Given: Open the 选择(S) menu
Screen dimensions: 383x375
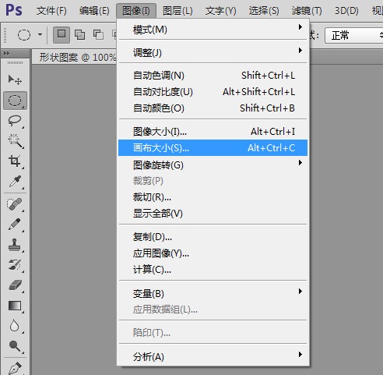Looking at the screenshot, I should coord(264,11).
